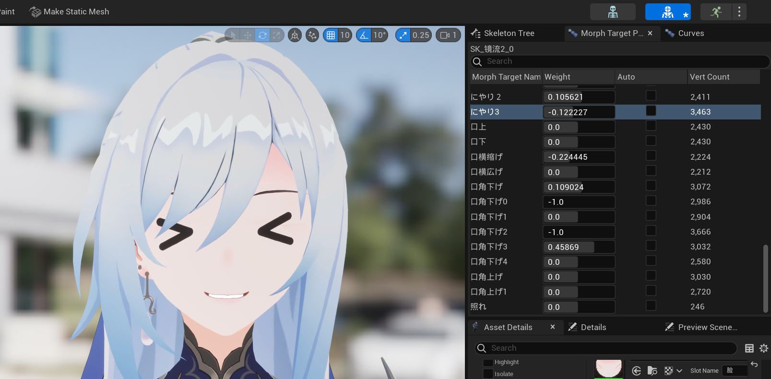771x379 pixels.
Task: Enable Auto checkbox for 口下
Action: (651, 141)
